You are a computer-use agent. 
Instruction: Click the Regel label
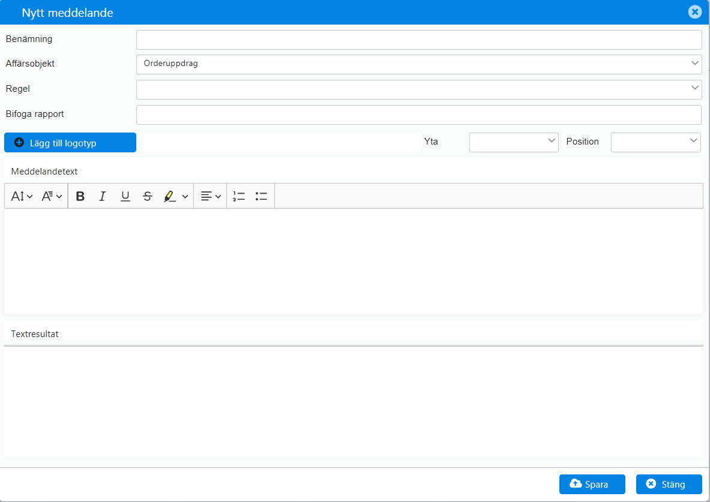[17, 89]
